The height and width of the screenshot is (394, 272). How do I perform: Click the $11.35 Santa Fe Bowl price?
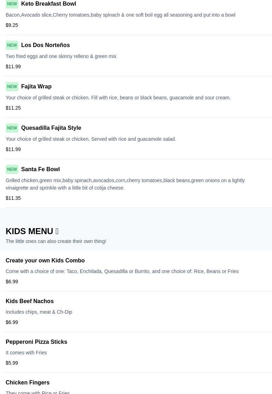tap(13, 198)
